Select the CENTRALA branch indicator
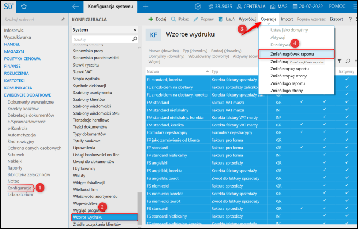358x229 pixels. coord(251,7)
